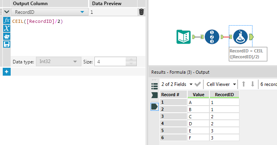Select Value cell D
Viewport: 277px width, 145px height.
pyautogui.click(x=198, y=123)
